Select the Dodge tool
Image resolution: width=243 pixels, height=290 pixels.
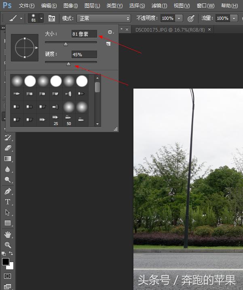pos(7,180)
